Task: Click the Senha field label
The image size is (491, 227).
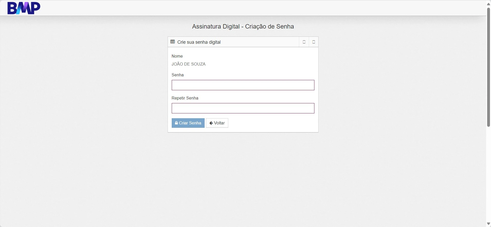Action: [178, 75]
